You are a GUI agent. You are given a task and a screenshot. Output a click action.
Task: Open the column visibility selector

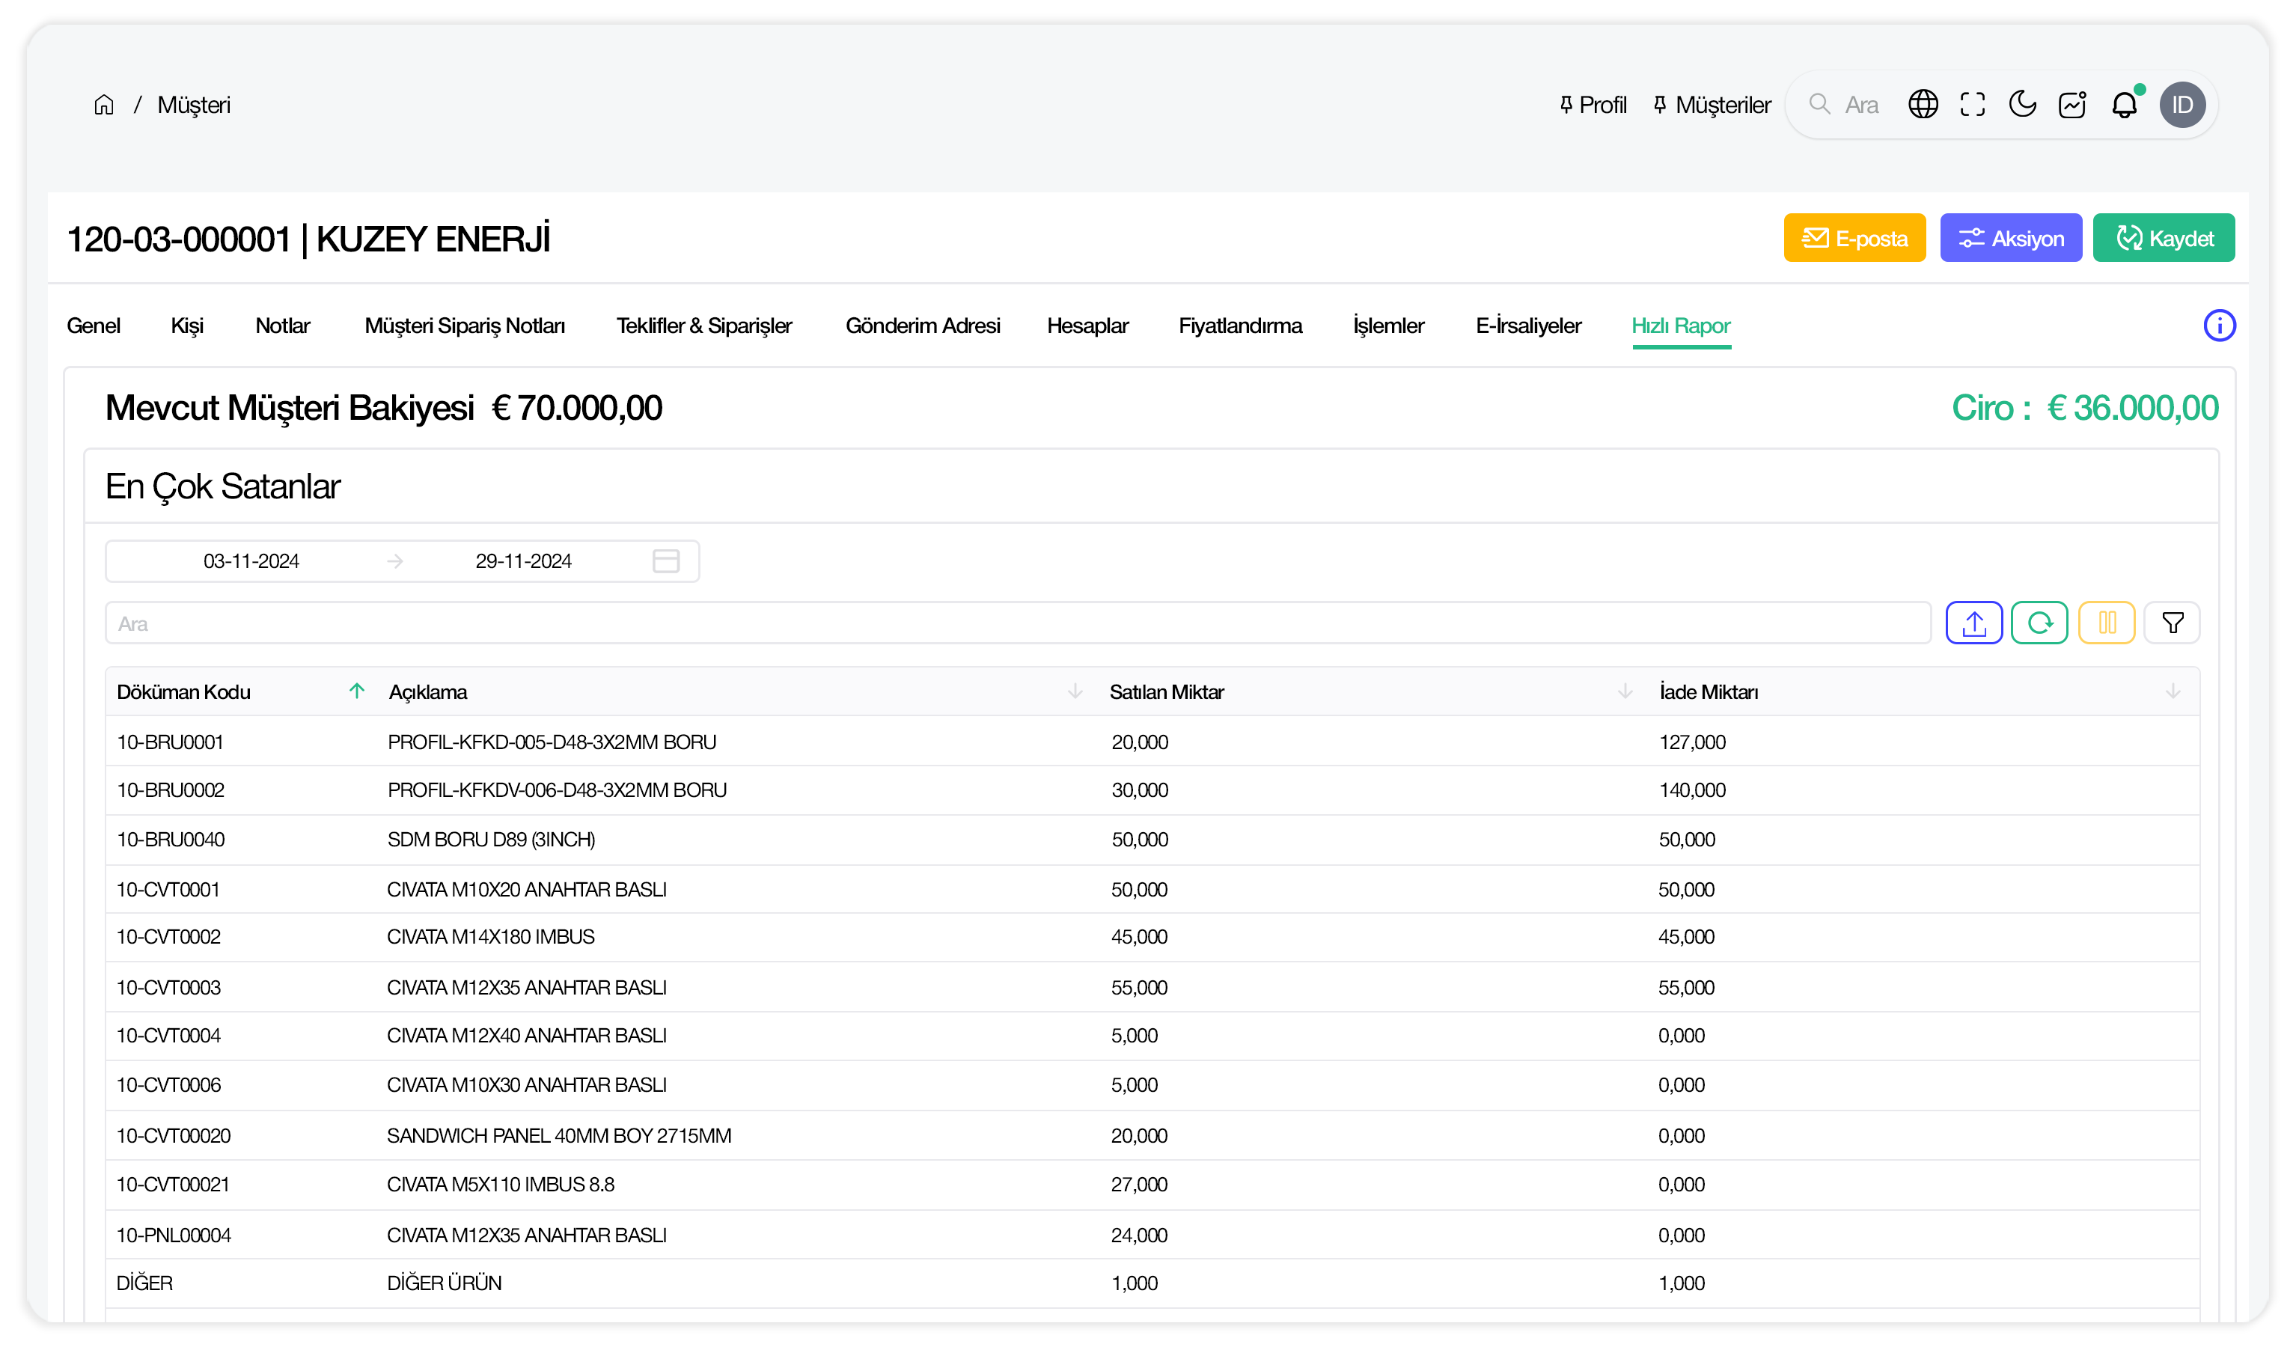[2107, 623]
